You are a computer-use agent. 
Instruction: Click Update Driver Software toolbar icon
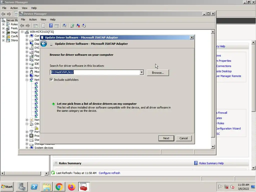click(x=72, y=26)
